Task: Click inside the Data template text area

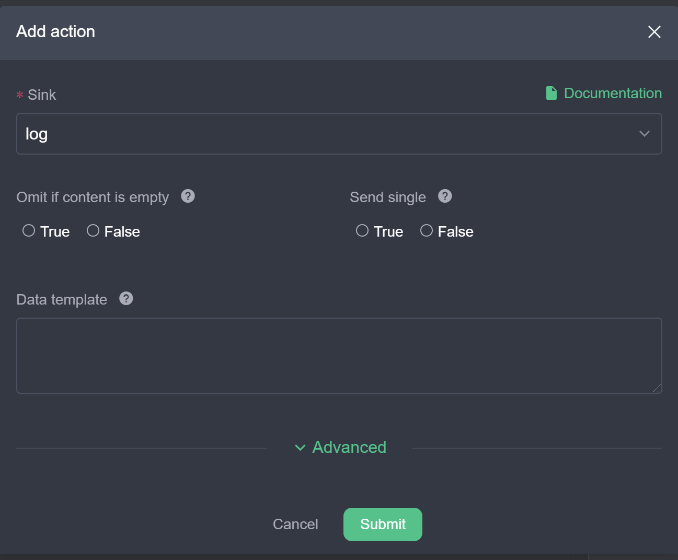Action: point(339,356)
